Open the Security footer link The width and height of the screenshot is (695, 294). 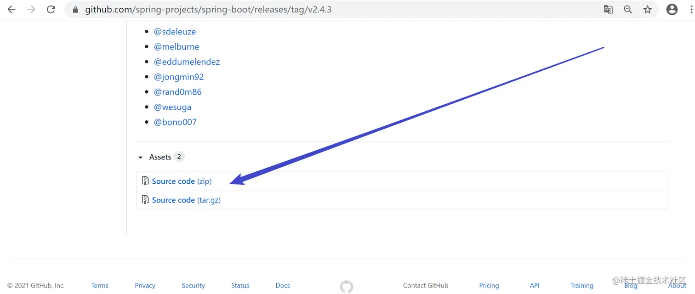pyautogui.click(x=193, y=285)
